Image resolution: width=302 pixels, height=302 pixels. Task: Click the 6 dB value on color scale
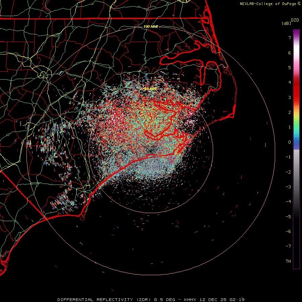(290, 53)
